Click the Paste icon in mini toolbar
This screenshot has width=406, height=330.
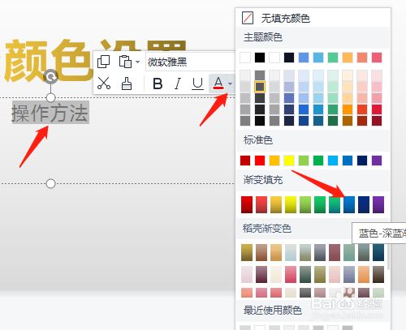125,62
